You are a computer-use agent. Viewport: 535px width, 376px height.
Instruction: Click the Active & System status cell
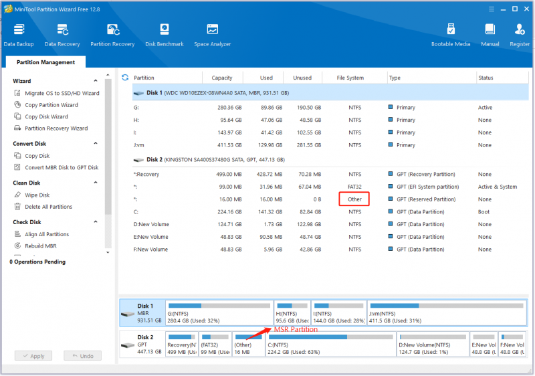(x=498, y=187)
